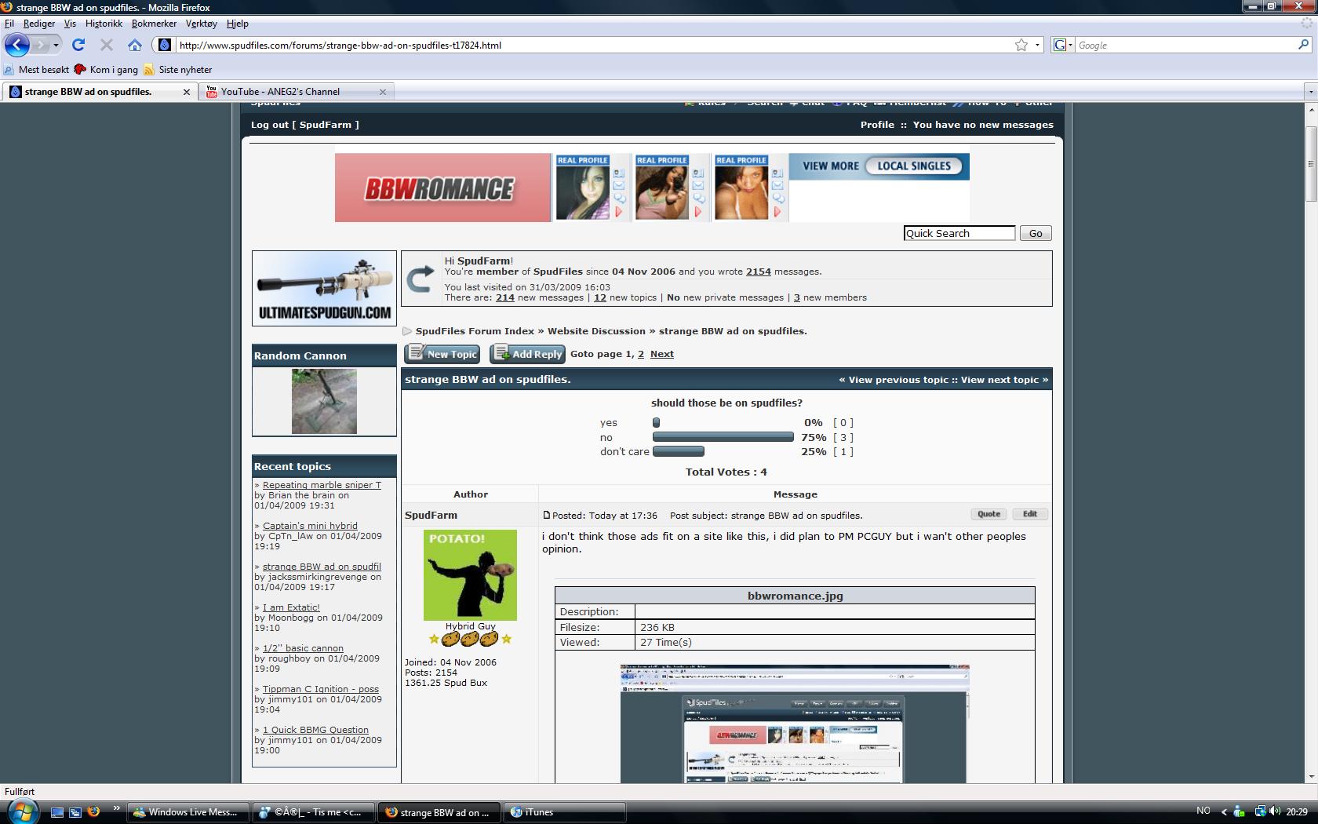Click the search magnifier icon in Google box
This screenshot has width=1318, height=824.
point(1304,45)
